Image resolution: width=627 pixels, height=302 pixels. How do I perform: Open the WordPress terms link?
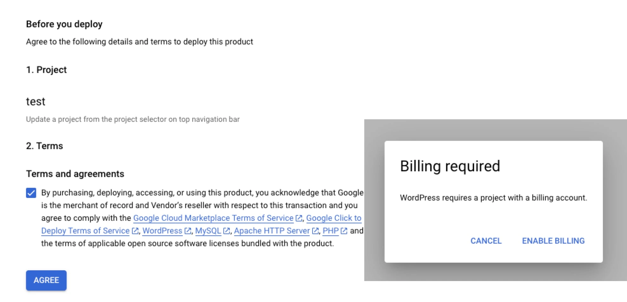(162, 231)
